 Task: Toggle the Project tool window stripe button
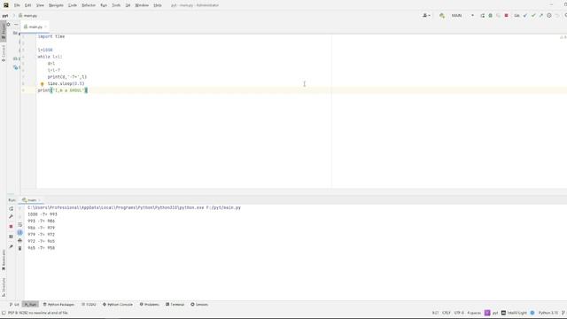tap(4, 31)
